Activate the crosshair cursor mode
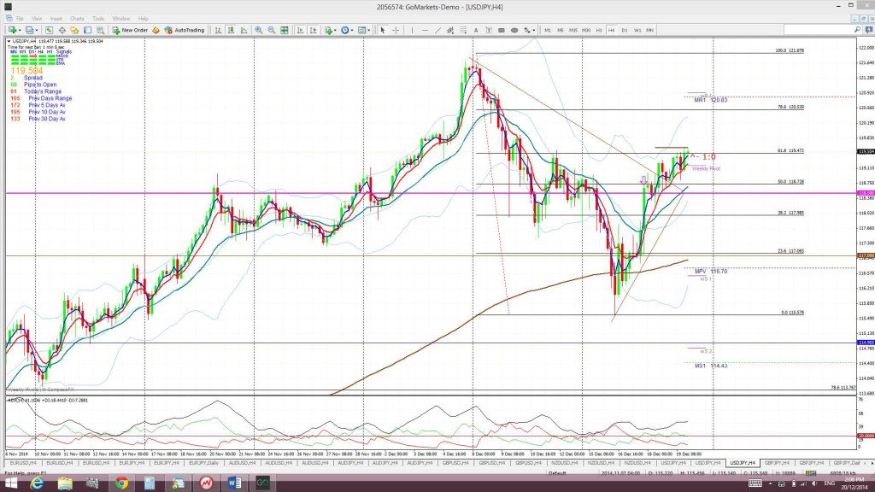 point(396,30)
